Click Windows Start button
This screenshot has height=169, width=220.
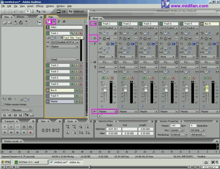tap(6, 162)
